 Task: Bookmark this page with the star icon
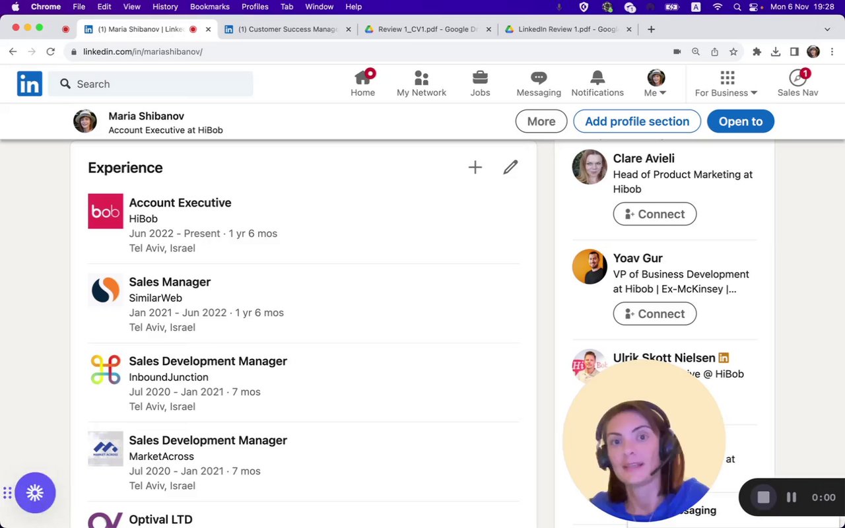point(733,51)
